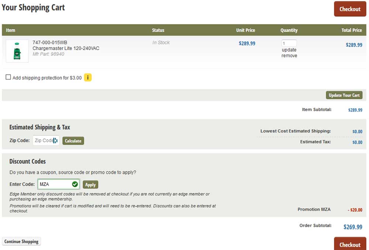This screenshot has width=369, height=250.
Task: Click the Lowest Cost Estimated Shipping $0.00 value
Action: pos(357,131)
